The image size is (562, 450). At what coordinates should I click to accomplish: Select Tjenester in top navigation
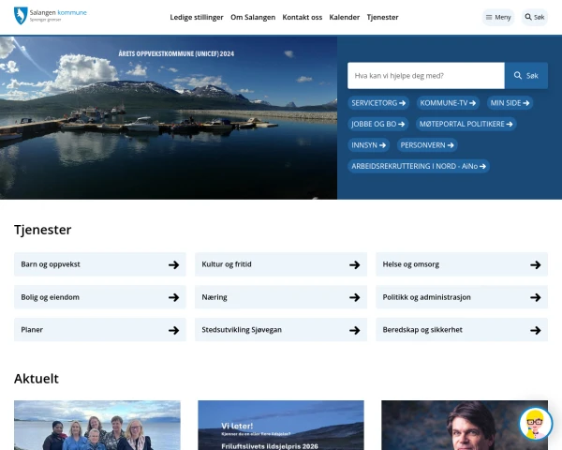click(x=382, y=17)
